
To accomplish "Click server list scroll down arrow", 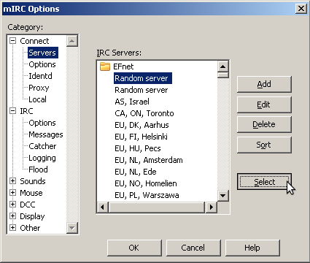I will click(x=223, y=195).
